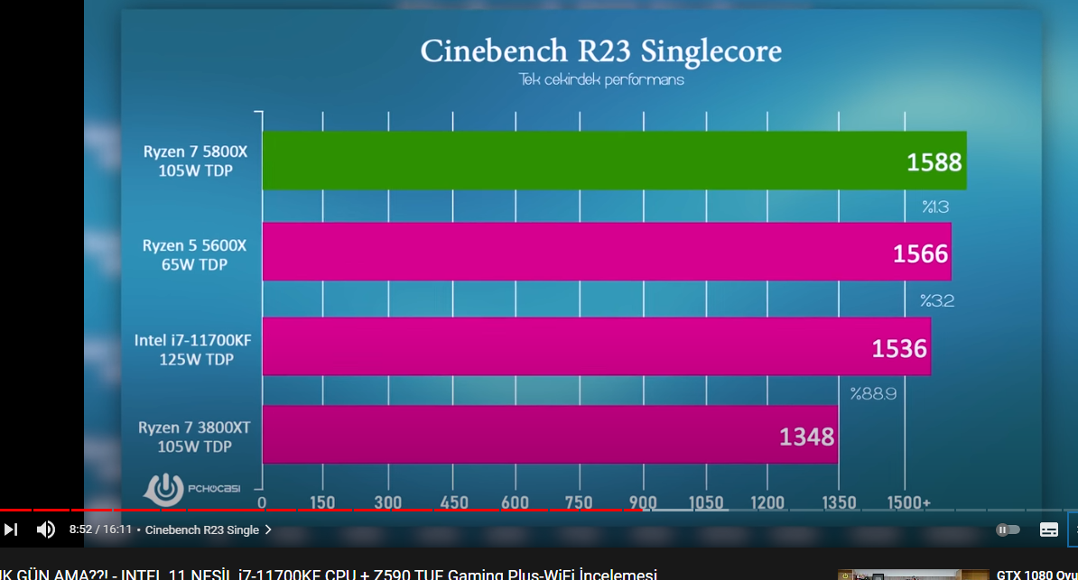The width and height of the screenshot is (1078, 580).
Task: Click the 8:52 / 16:11 time display
Action: click(x=99, y=529)
